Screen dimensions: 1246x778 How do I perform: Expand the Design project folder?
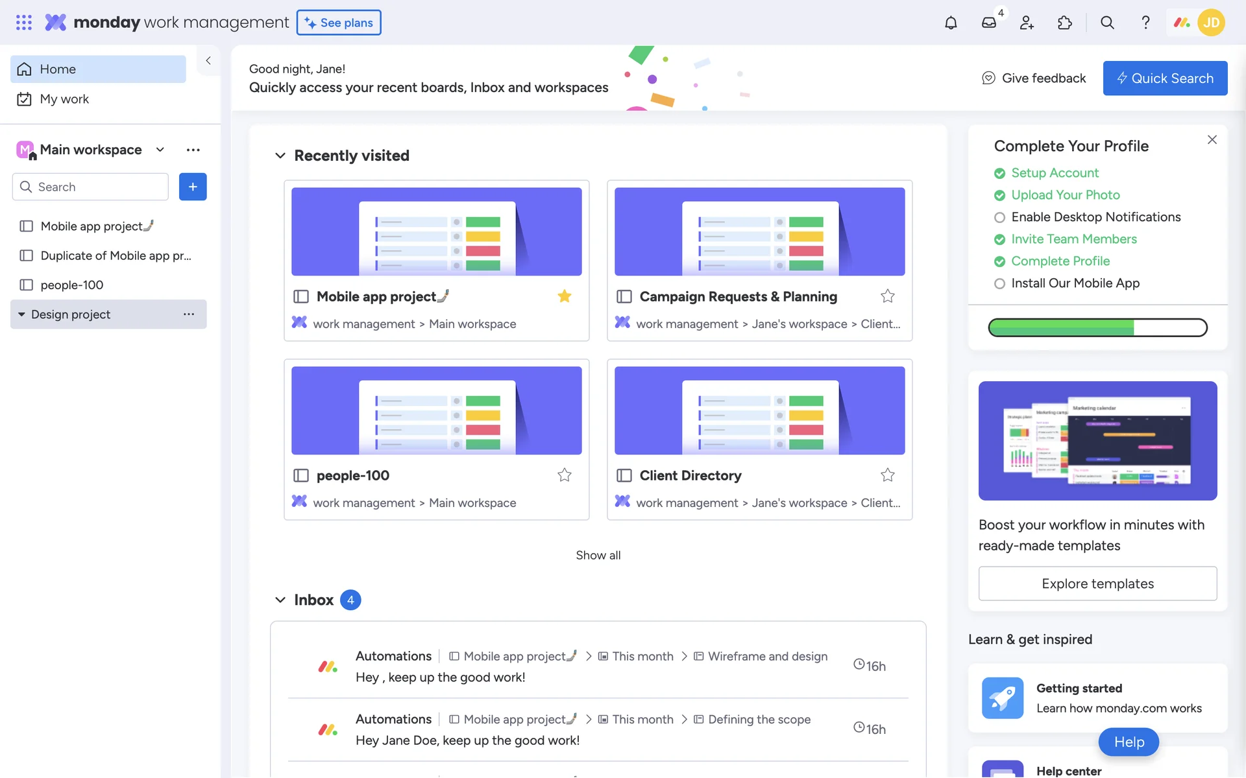tap(21, 314)
